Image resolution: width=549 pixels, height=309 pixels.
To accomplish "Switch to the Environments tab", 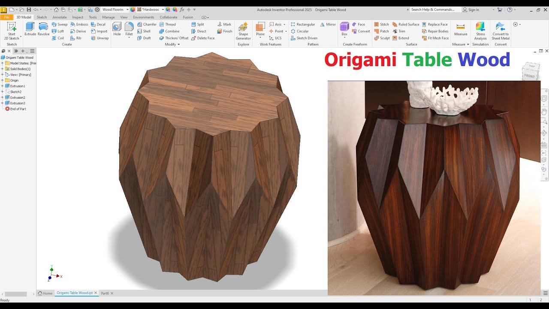I will click(x=144, y=17).
